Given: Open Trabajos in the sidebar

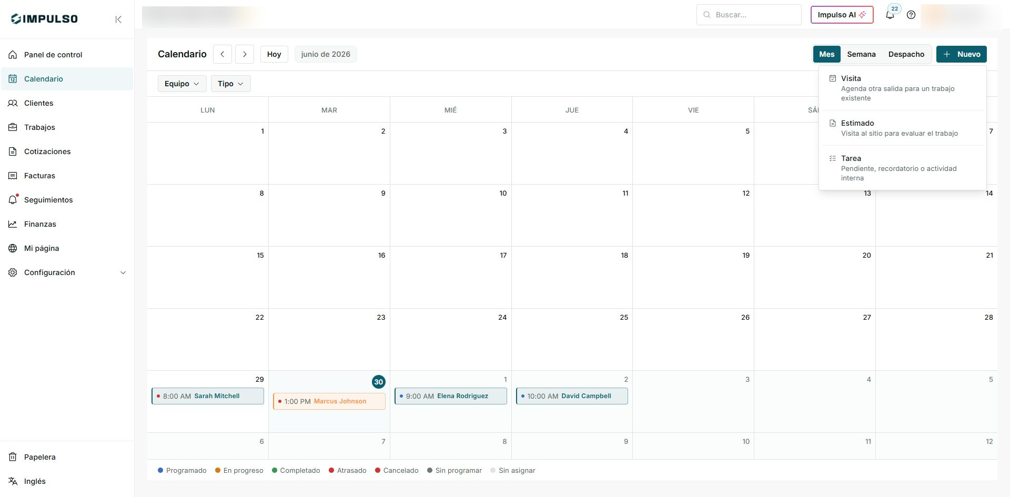Looking at the screenshot, I should (67, 127).
